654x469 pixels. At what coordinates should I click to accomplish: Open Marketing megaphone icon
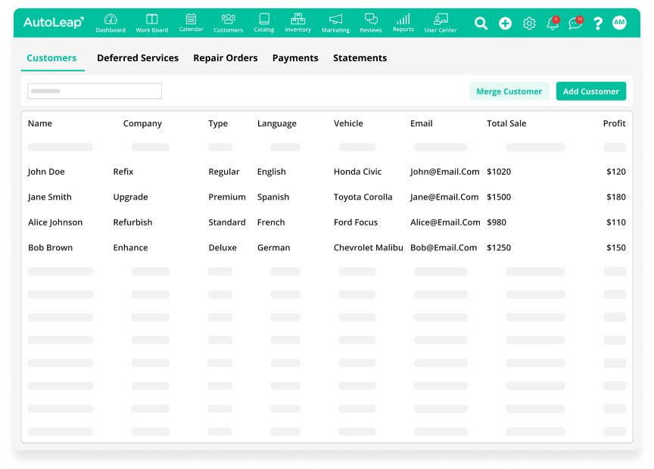click(335, 20)
